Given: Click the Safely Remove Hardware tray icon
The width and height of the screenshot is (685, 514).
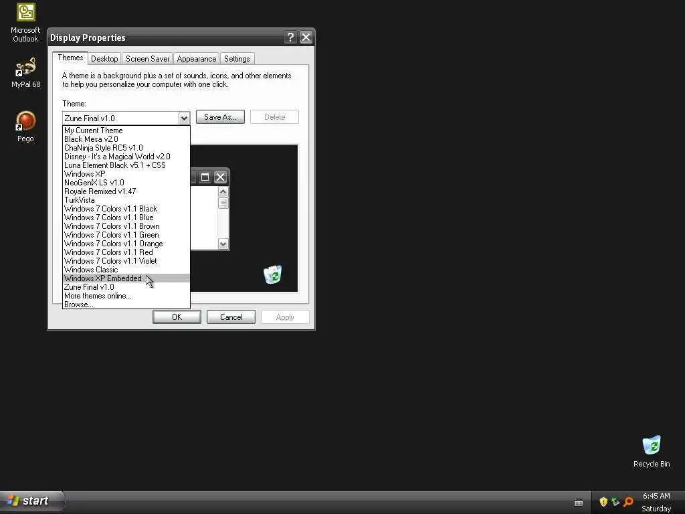Looking at the screenshot, I should (x=615, y=501).
